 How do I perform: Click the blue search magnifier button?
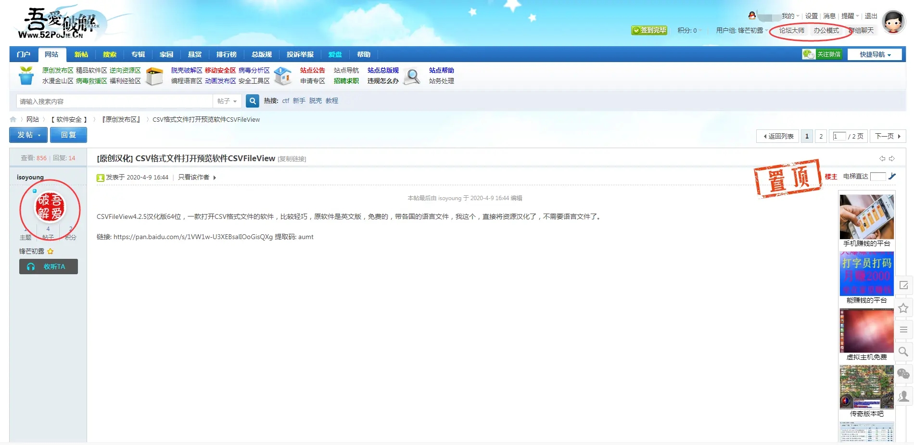click(253, 101)
